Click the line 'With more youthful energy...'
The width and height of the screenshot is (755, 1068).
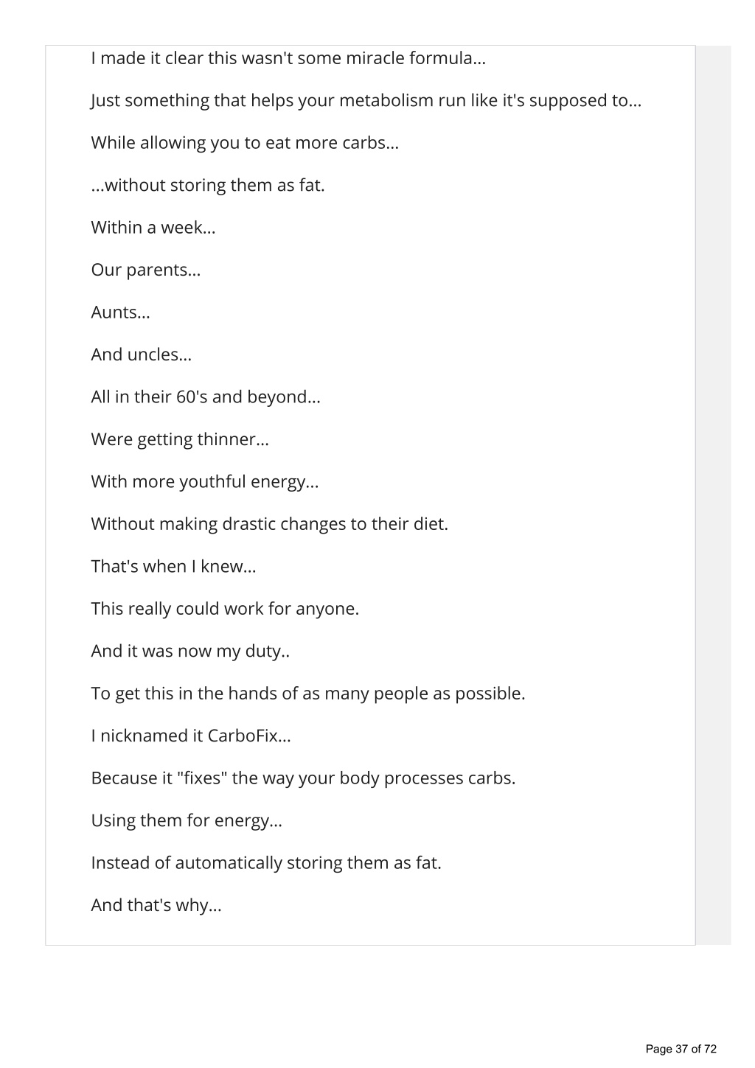205,481
